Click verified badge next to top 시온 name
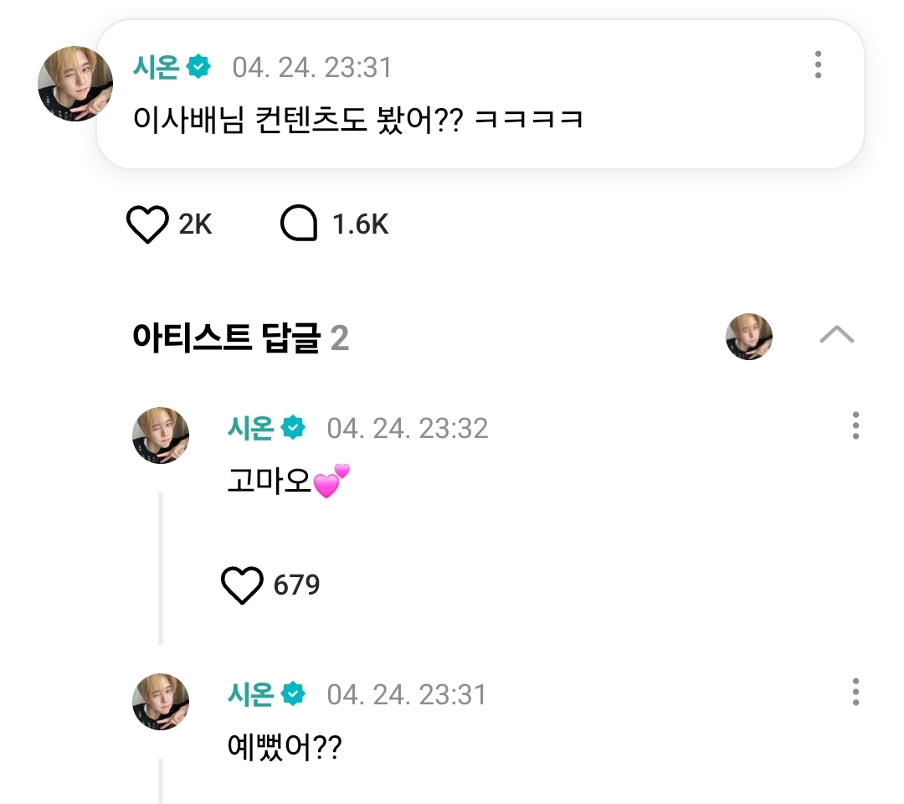 click(x=199, y=67)
